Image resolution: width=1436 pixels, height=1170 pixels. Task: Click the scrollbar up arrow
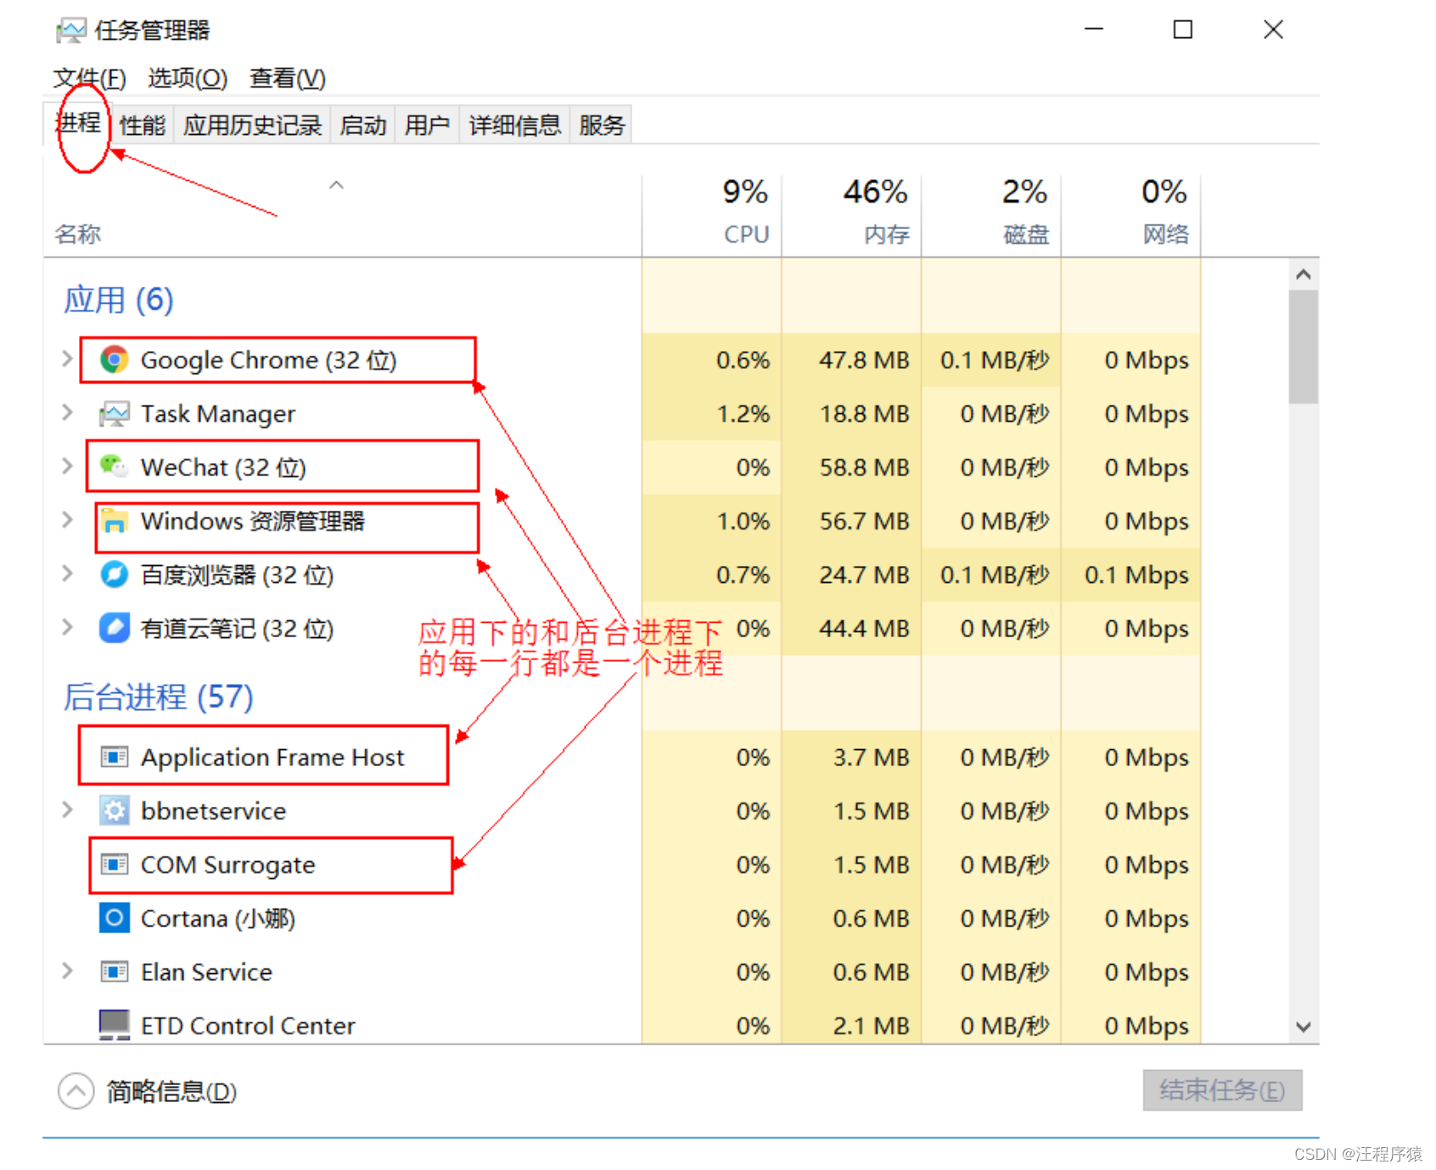tap(1304, 274)
